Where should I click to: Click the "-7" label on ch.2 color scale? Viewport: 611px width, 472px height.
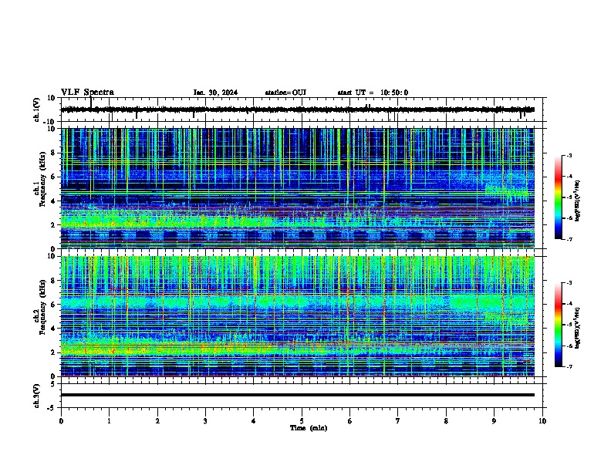pos(569,366)
